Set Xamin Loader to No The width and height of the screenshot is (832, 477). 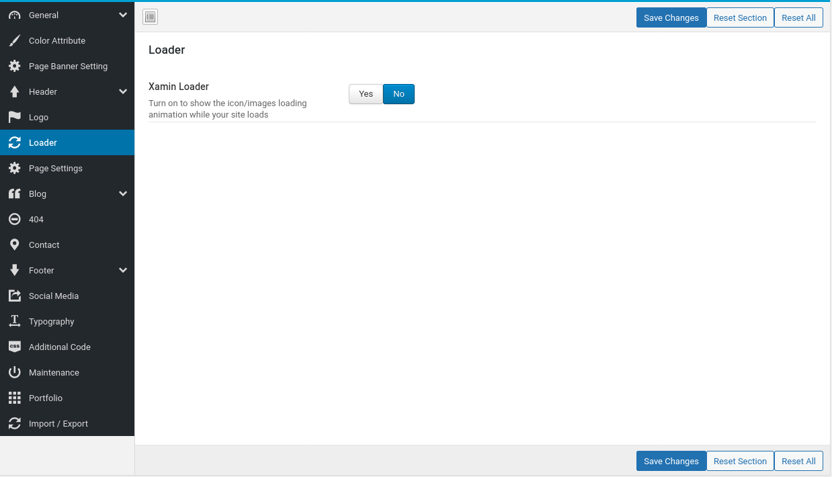click(399, 94)
